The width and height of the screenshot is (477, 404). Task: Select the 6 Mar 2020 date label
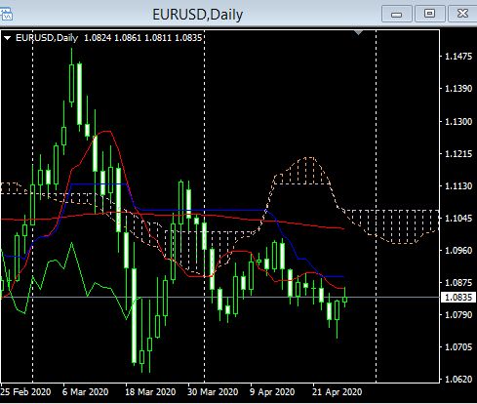pos(85,391)
